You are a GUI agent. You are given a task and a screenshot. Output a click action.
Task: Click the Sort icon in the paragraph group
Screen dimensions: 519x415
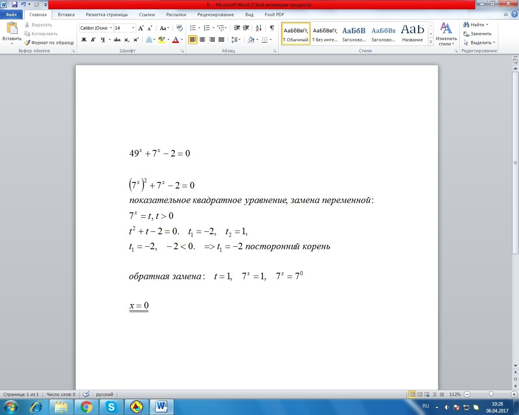259,28
